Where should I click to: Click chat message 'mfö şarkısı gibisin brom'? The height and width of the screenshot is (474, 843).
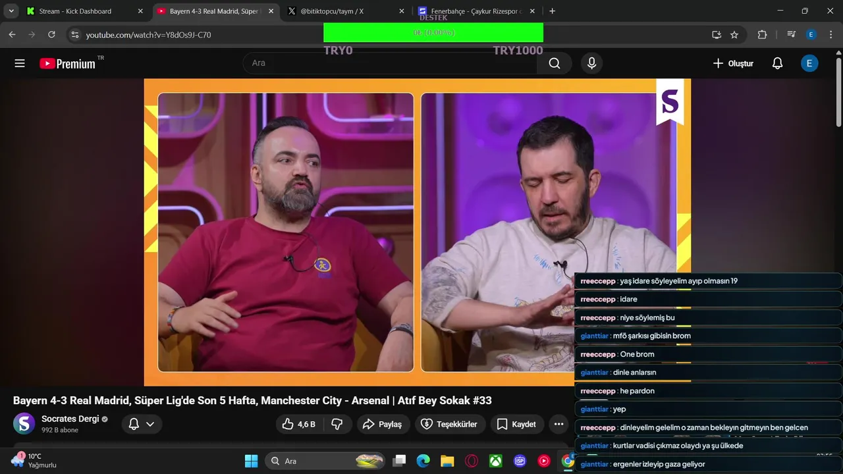click(708, 336)
